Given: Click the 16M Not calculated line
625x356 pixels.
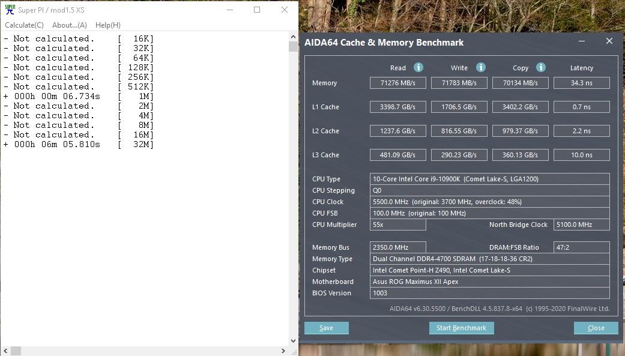Looking at the screenshot, I should [x=79, y=134].
